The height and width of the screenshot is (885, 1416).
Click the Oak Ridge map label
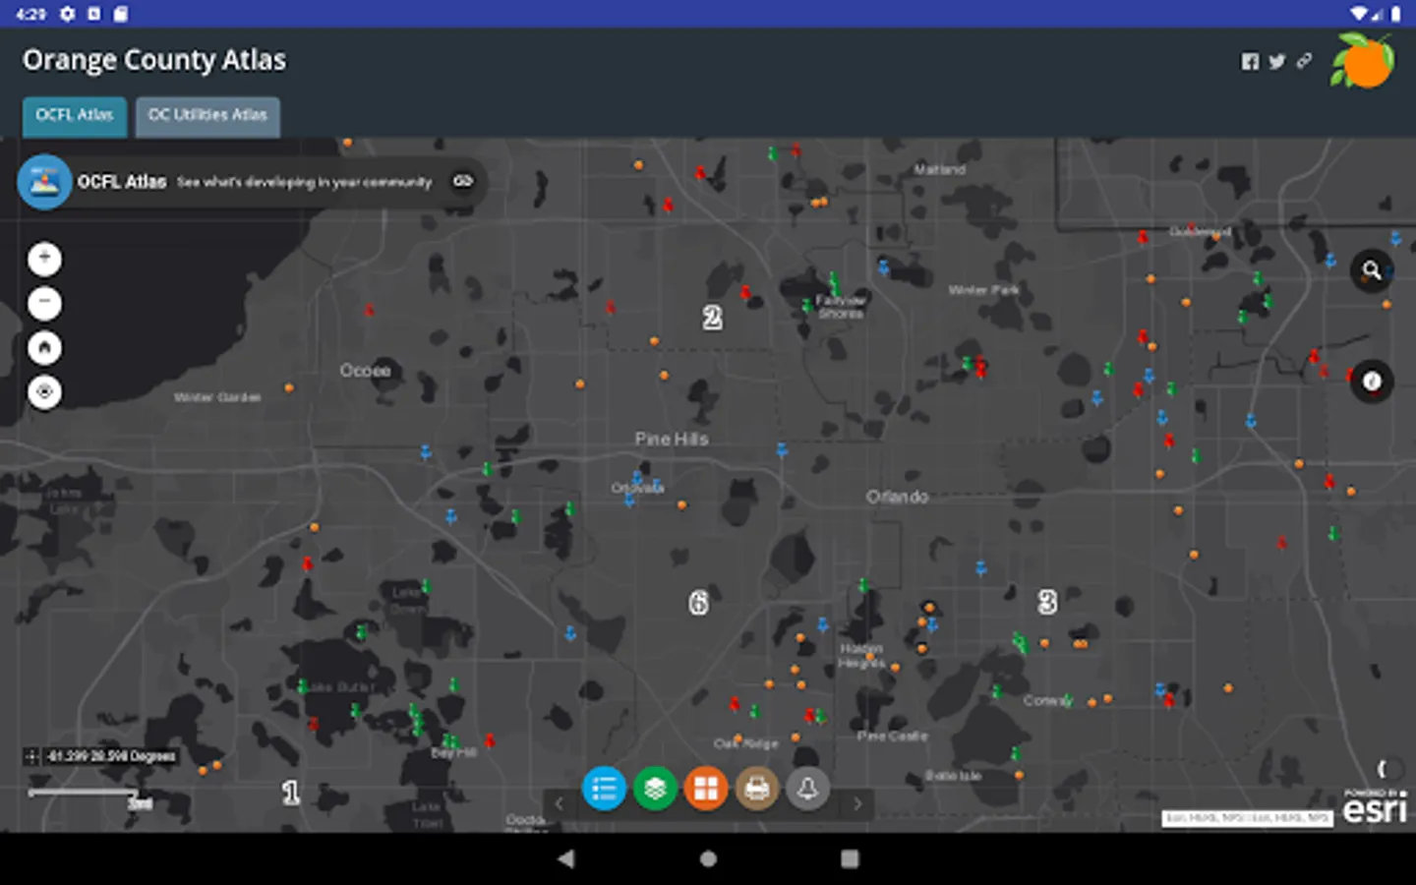[745, 743]
